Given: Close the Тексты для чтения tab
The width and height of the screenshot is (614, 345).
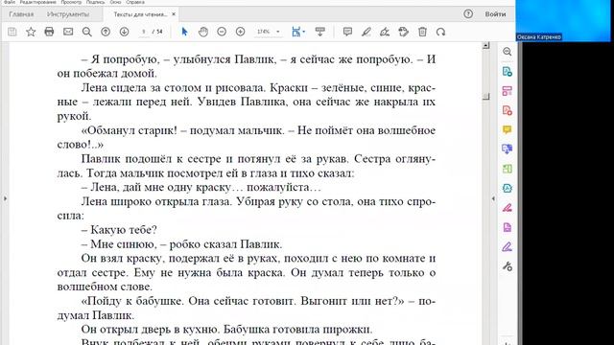Looking at the screenshot, I should tap(174, 14).
